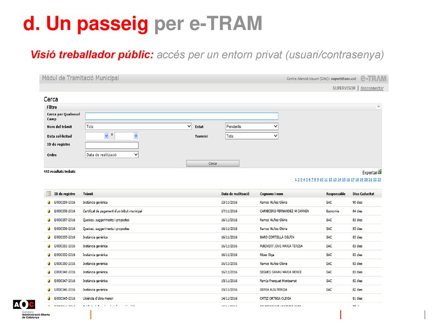This screenshot has height=326, width=435.
Task: Click 'Llicència d'obra menor' tràmit
Action: coord(98,298)
